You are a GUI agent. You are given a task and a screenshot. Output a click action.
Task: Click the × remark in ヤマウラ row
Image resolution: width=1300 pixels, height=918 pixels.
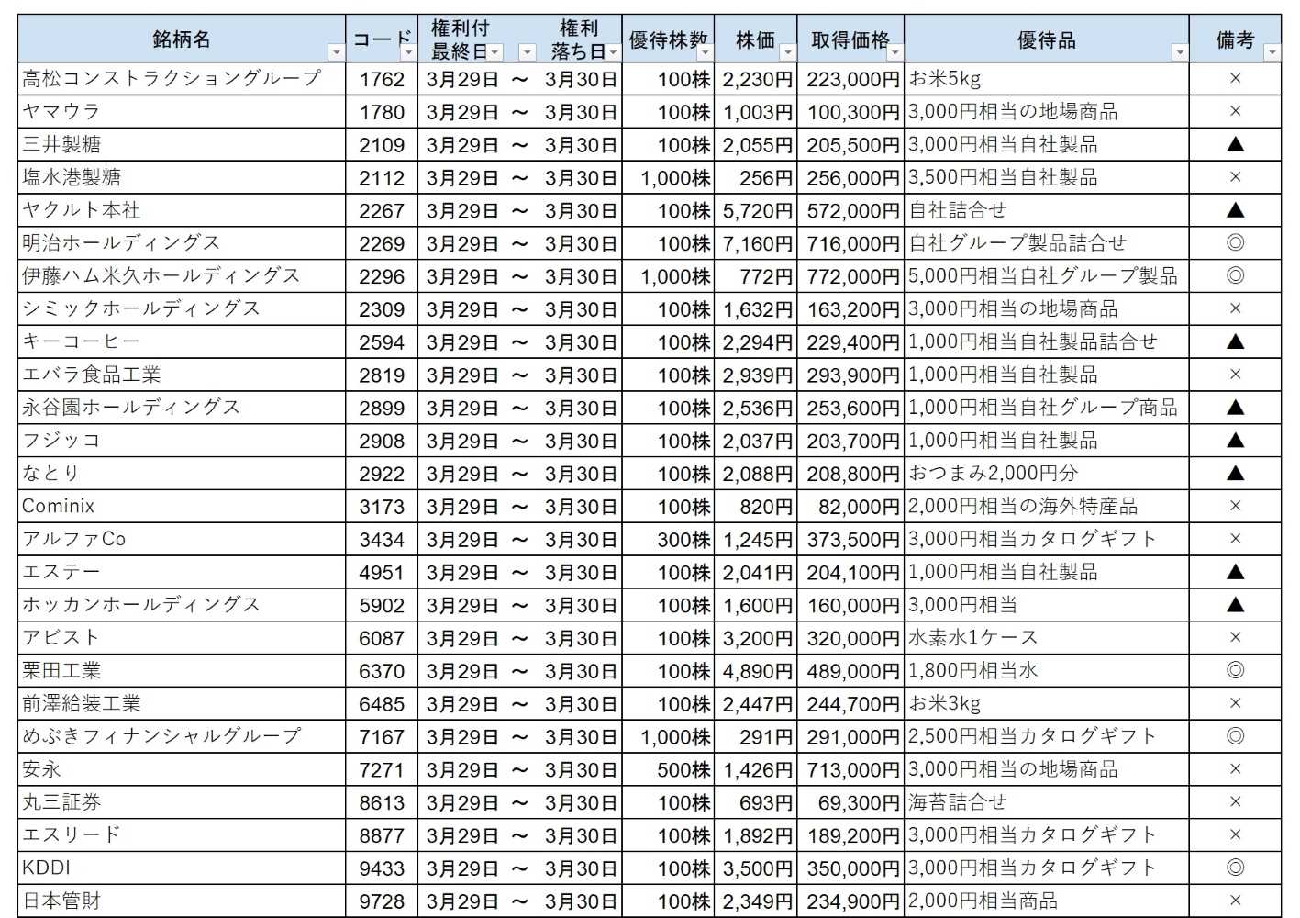pyautogui.click(x=1235, y=112)
